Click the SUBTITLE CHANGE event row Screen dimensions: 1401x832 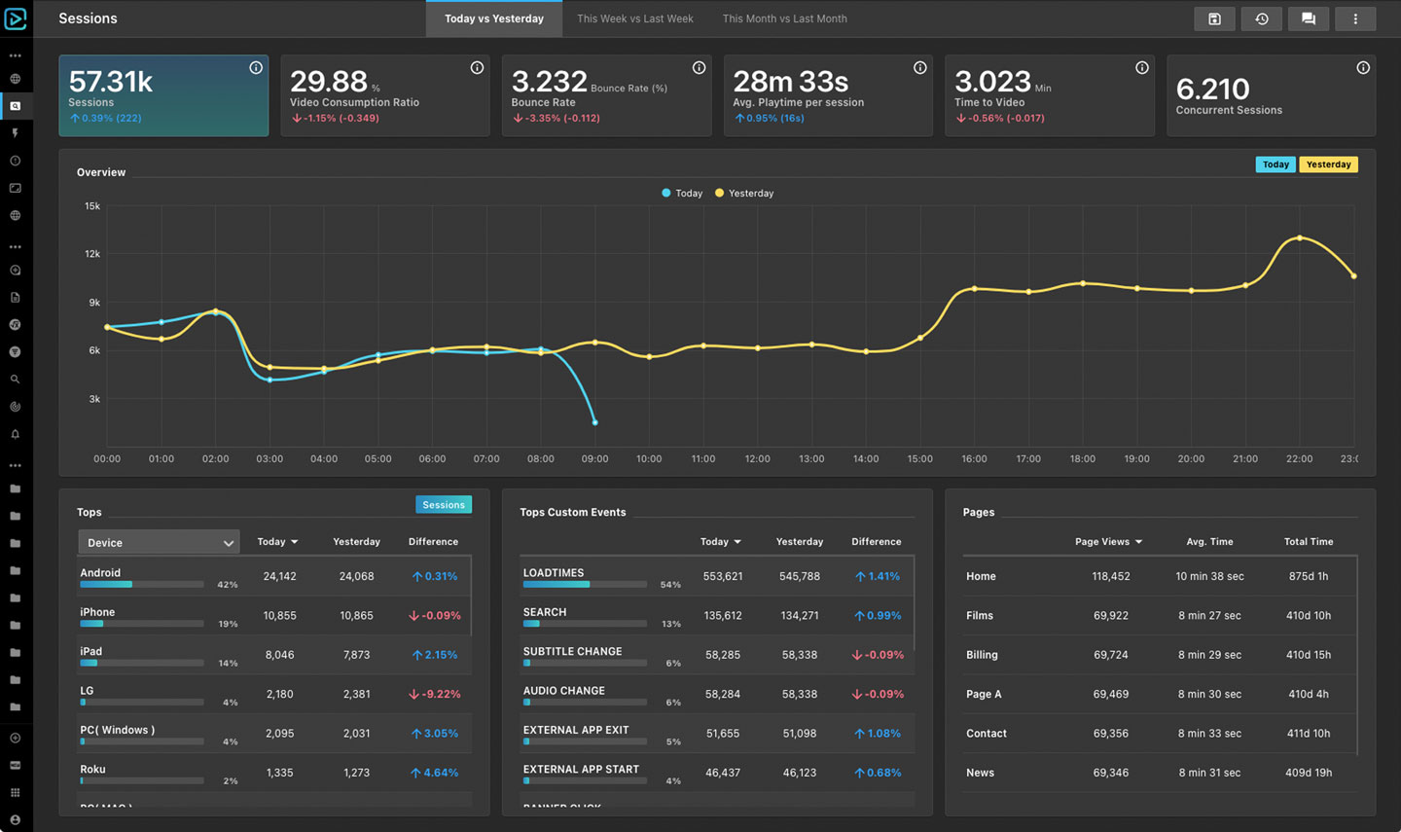[716, 655]
